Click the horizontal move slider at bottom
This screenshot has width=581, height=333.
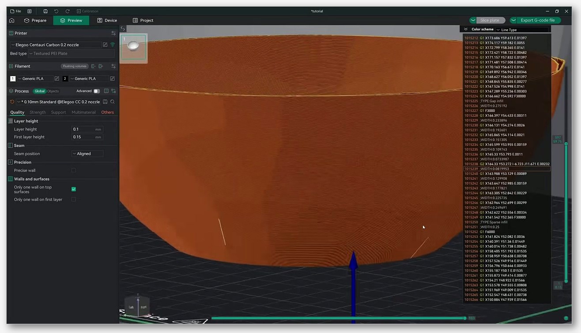tap(338, 318)
